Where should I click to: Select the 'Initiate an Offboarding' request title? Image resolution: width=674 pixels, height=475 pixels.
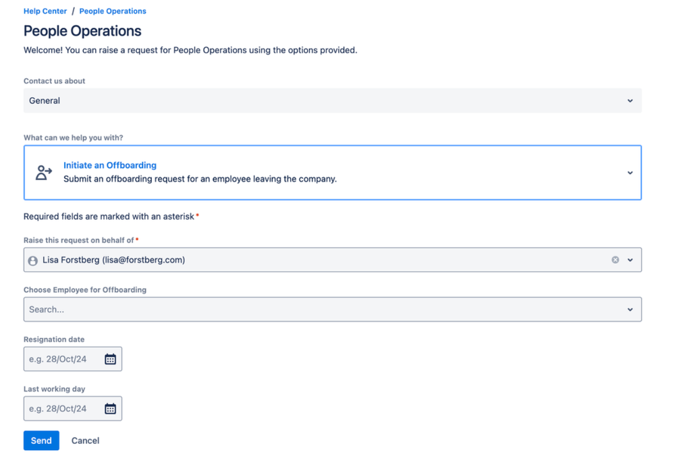click(110, 165)
